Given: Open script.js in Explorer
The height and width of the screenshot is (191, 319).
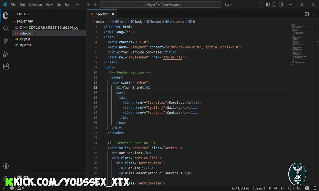Looking at the screenshot, I should (25, 39).
